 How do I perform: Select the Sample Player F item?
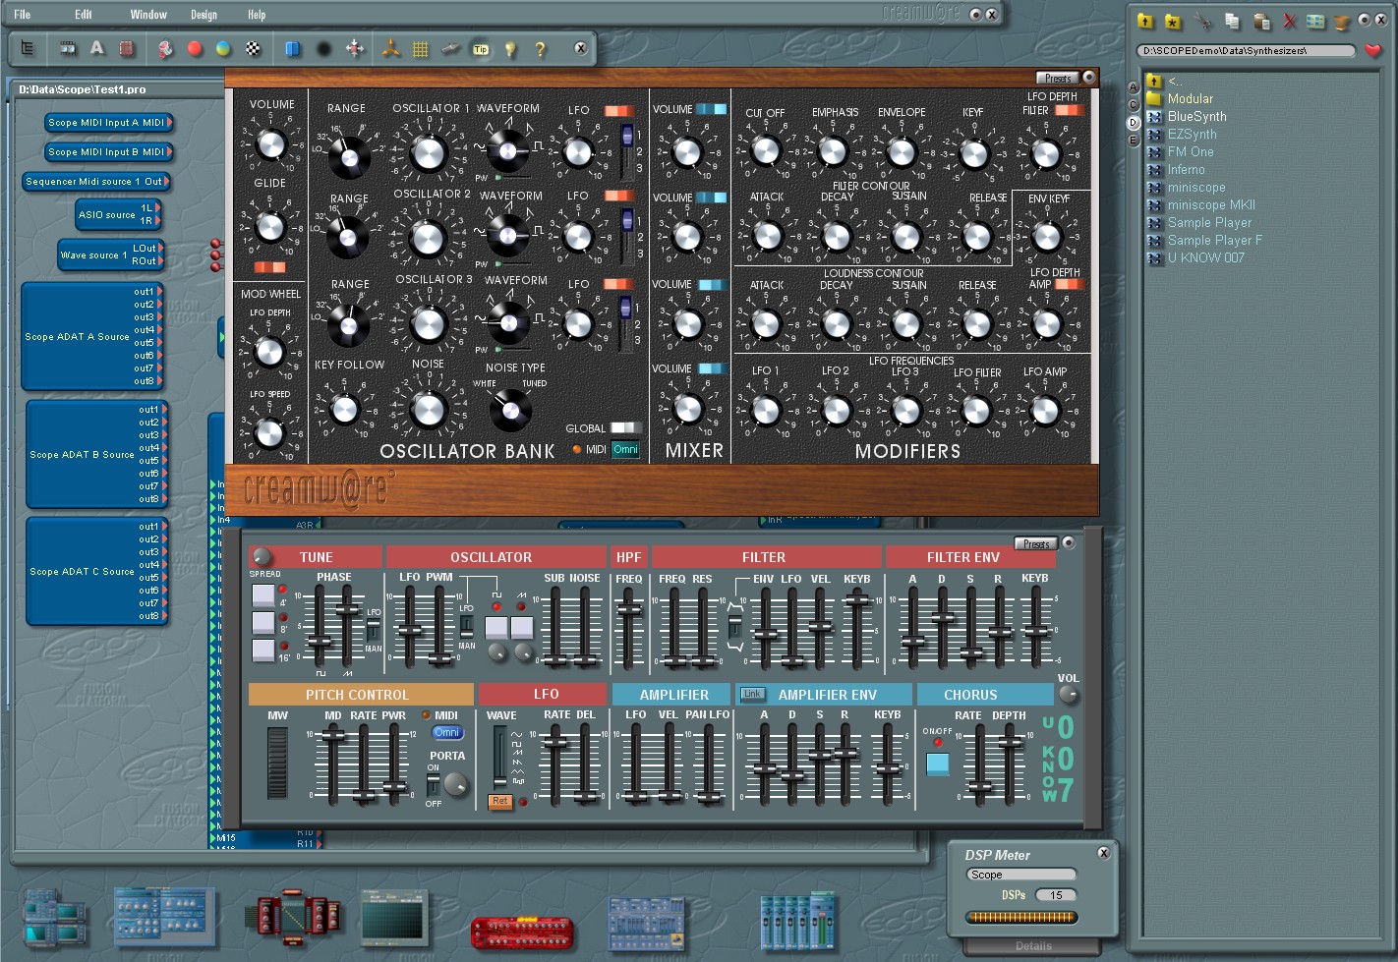[x=1214, y=240]
